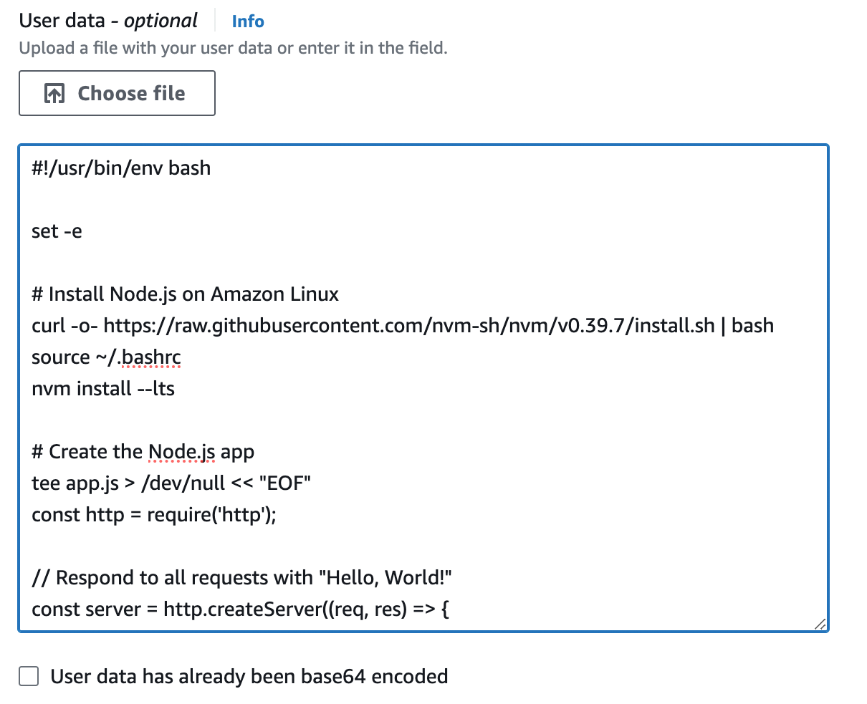
Task: Enable the base64 encoded checkbox
Action: [29, 676]
